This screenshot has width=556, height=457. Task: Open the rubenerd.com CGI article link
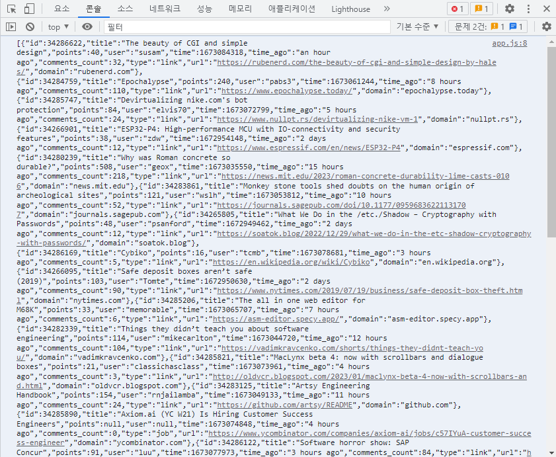pyautogui.click(x=356, y=62)
